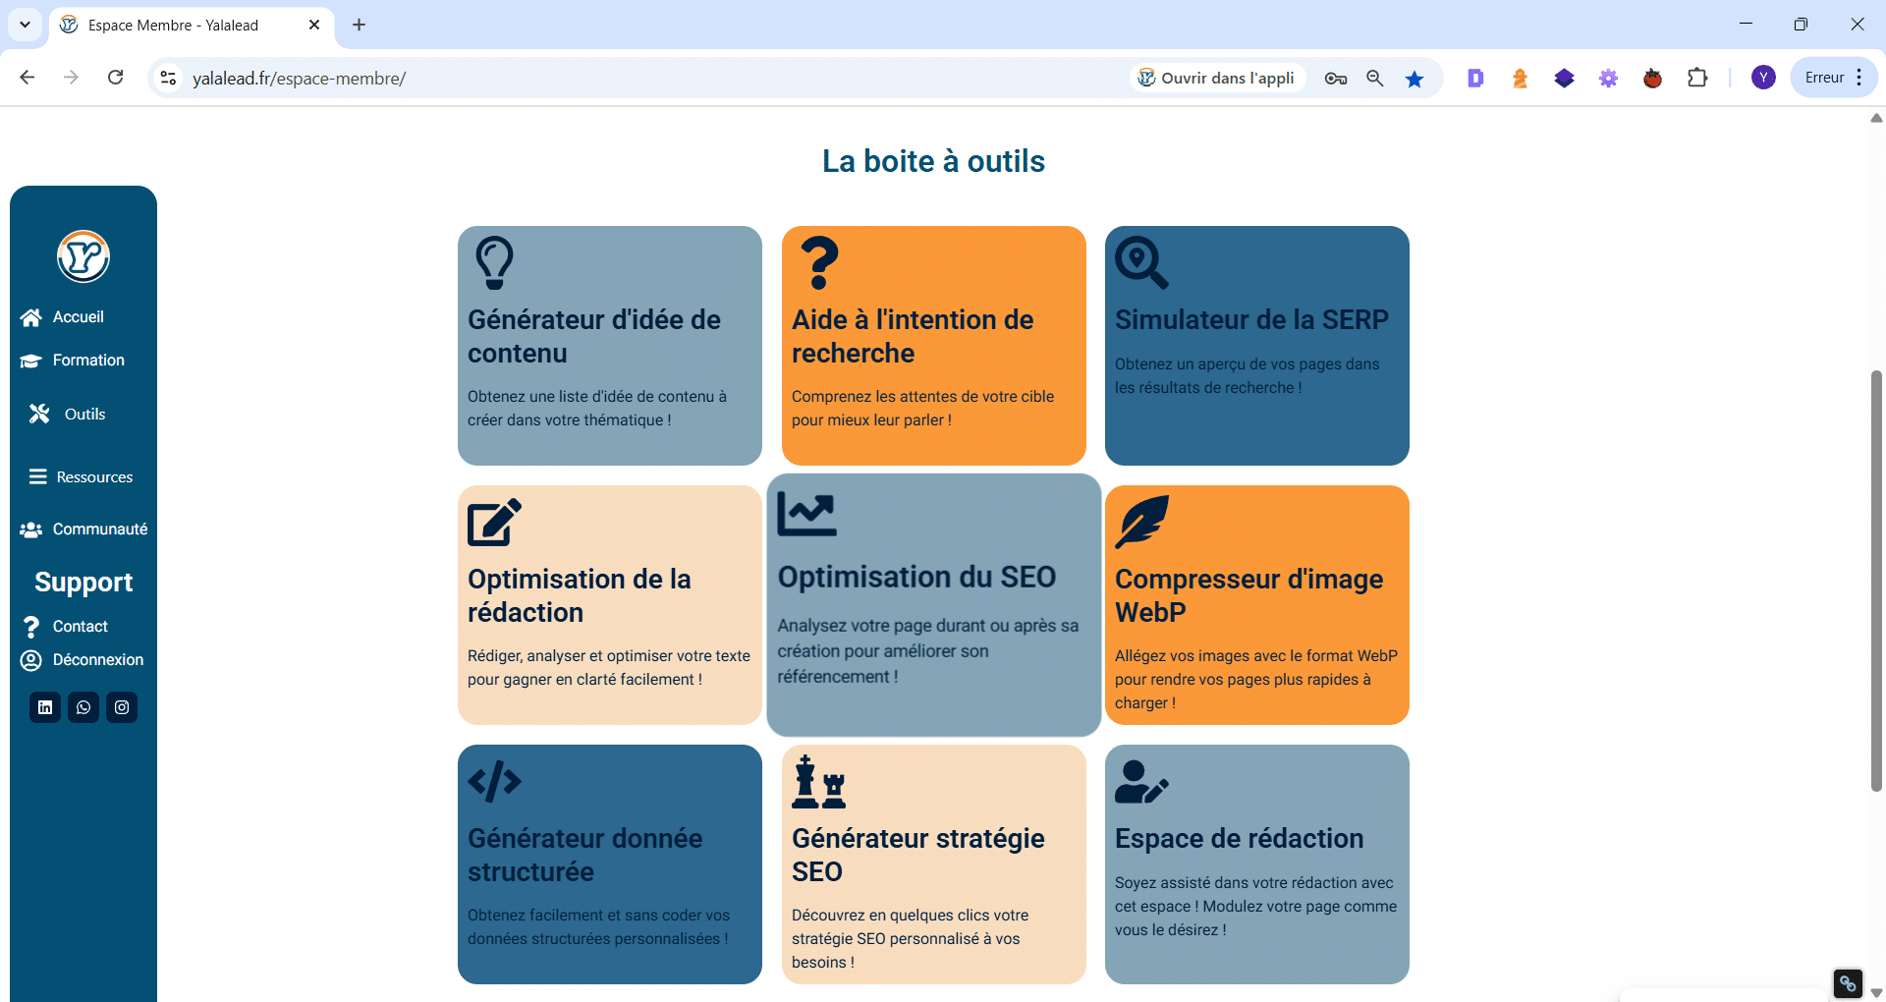Screen dimensions: 1886x1002
Task: Click the page vertical scrollbar thumb
Action: (1876, 580)
